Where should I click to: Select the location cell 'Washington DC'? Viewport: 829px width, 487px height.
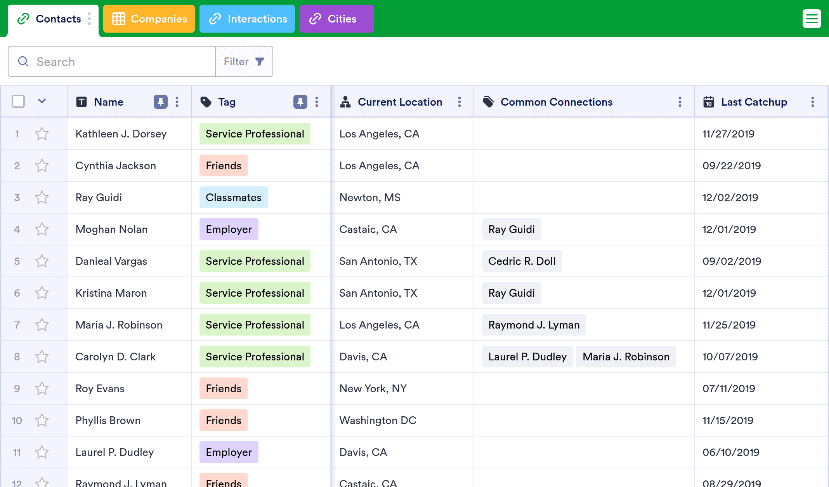pos(402,420)
